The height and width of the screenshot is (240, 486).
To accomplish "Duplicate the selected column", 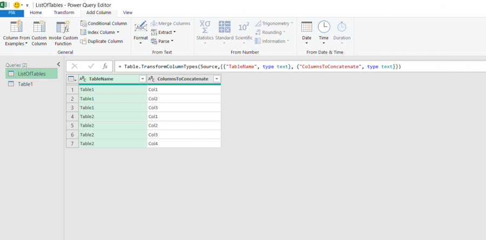I will click(x=102, y=41).
